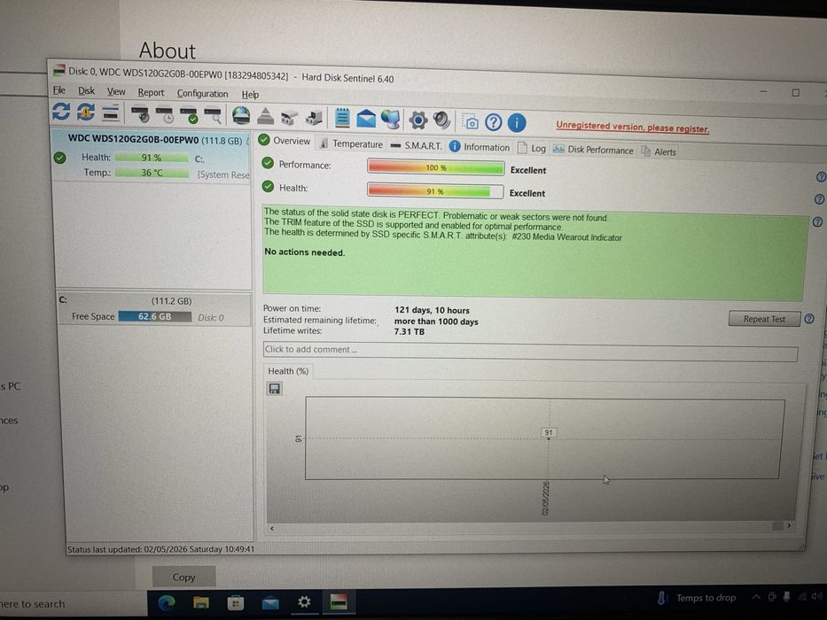Click the monitor with globe icon
Viewport: 827px width, 620px height.
pos(391,120)
